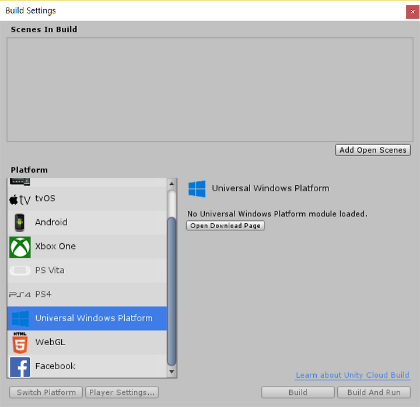Click the Android phone icon
420x407 pixels.
tap(20, 223)
